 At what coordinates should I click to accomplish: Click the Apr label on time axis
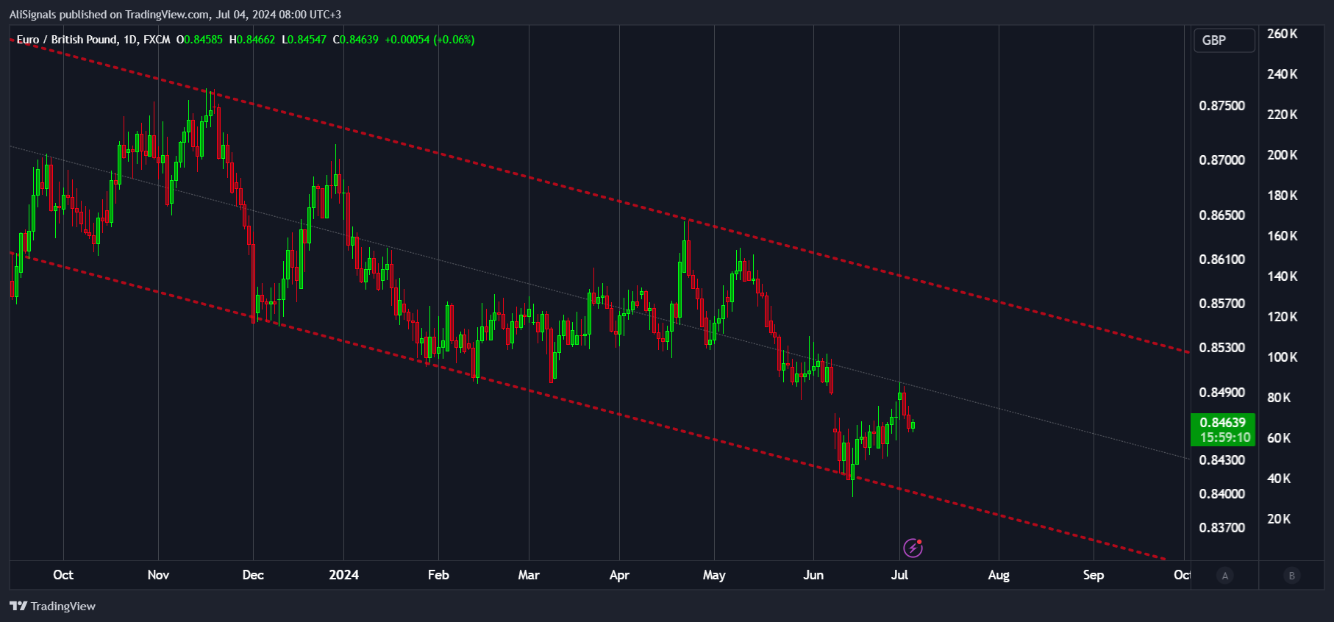pyautogui.click(x=619, y=575)
